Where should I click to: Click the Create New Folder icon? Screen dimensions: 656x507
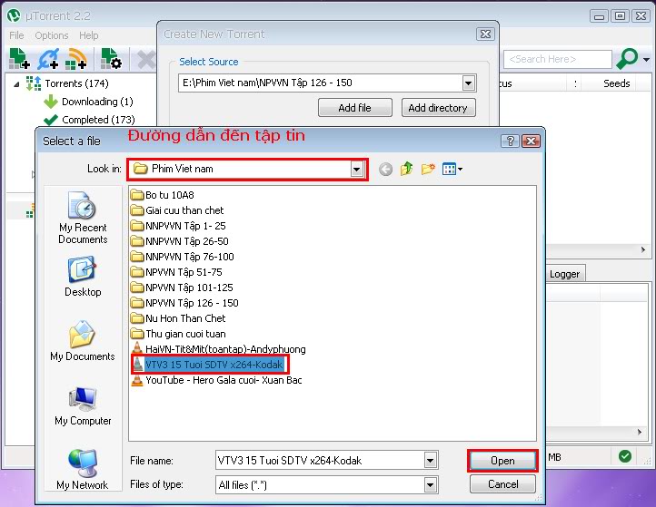428,169
